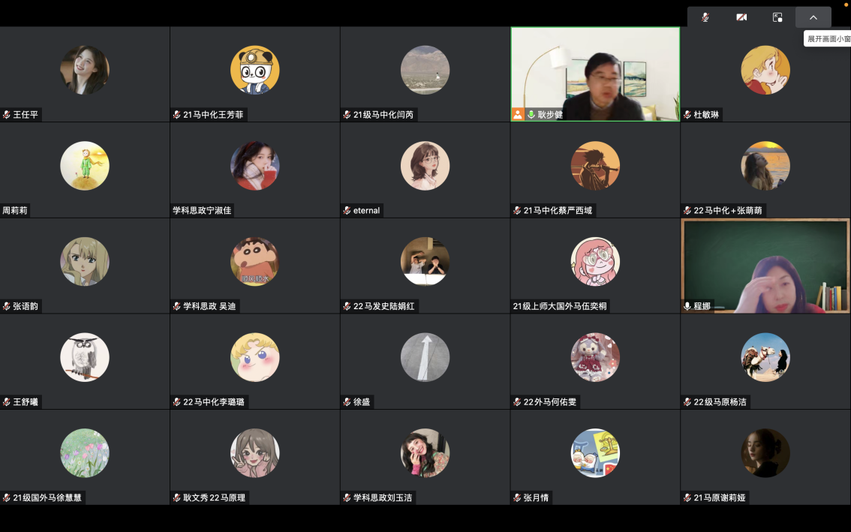Select 程娜's blackboard video tile

[x=765, y=266]
